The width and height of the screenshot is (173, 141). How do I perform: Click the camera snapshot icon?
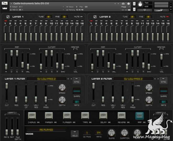[x=123, y=4]
